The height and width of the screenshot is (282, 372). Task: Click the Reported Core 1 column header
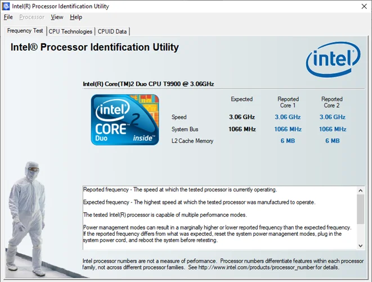point(288,102)
